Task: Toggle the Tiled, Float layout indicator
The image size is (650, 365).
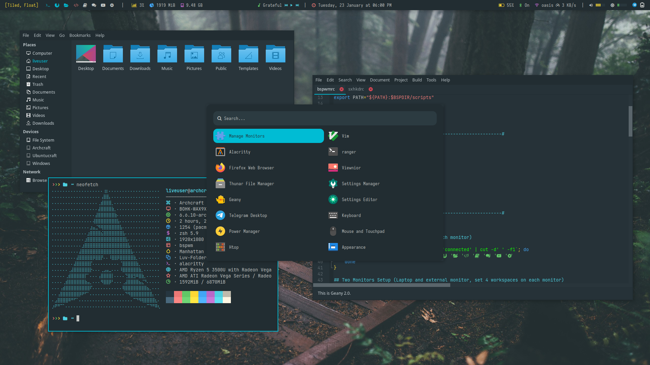Action: (21, 5)
